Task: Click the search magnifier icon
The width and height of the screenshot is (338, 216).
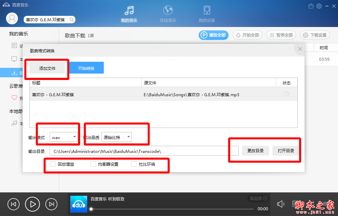Action: (x=71, y=20)
